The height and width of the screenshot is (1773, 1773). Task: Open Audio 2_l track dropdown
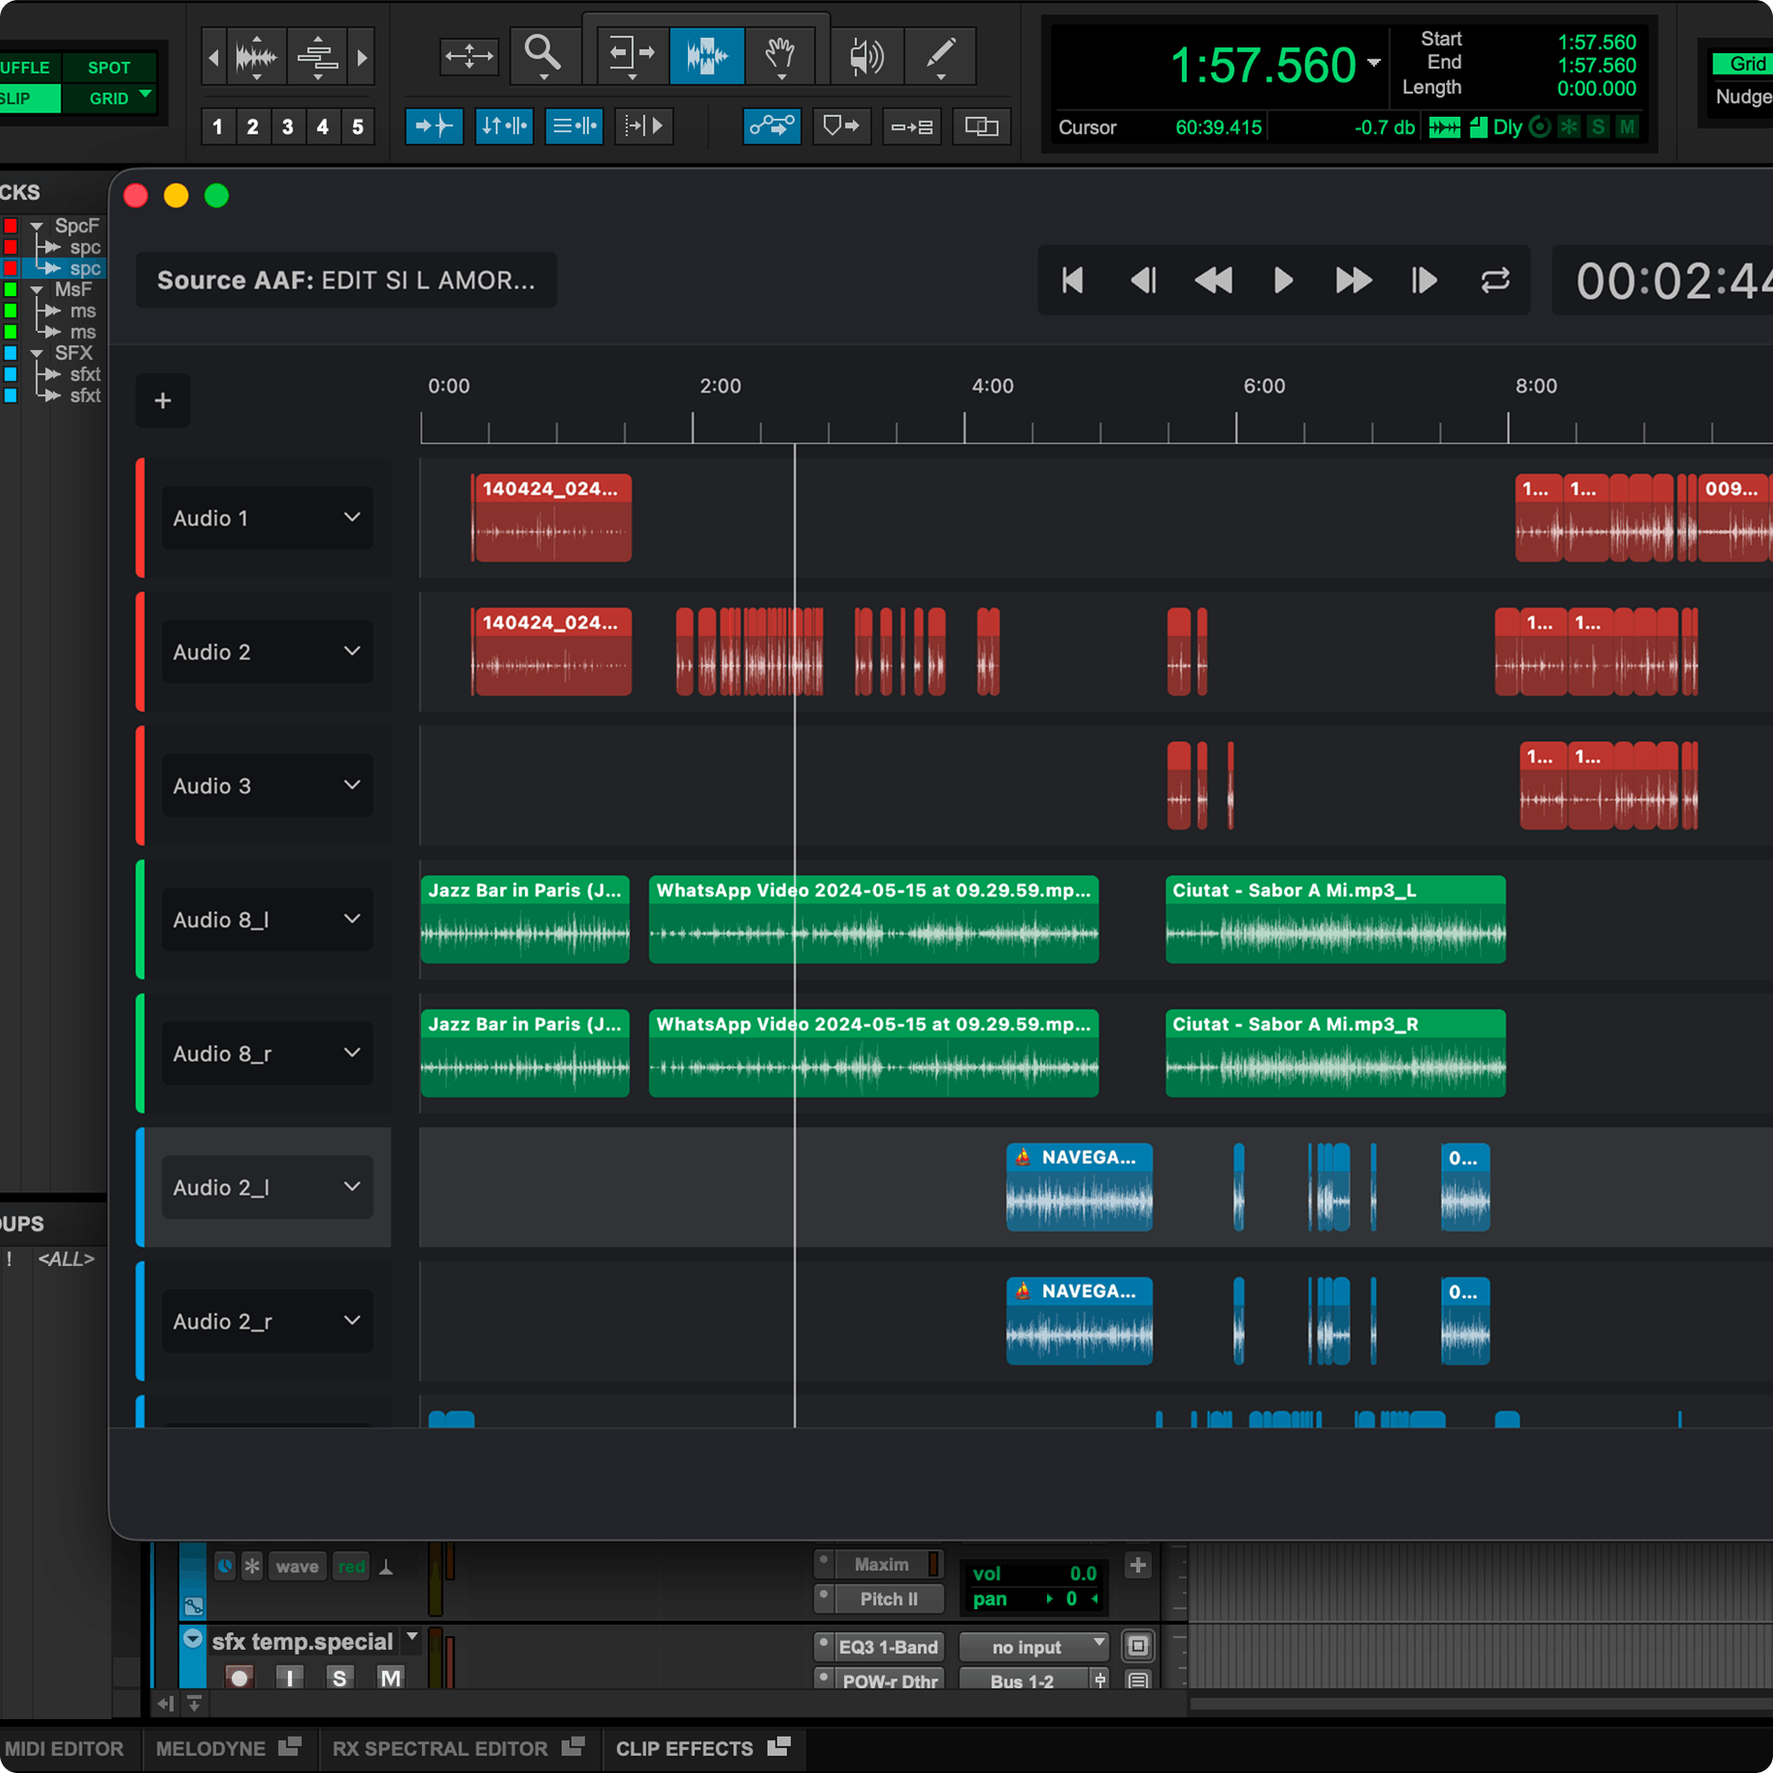351,1188
